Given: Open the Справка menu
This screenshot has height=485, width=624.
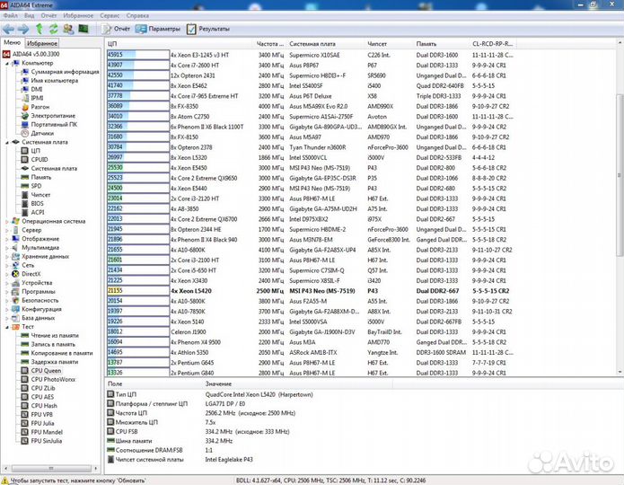Looking at the screenshot, I should pyautogui.click(x=137, y=15).
